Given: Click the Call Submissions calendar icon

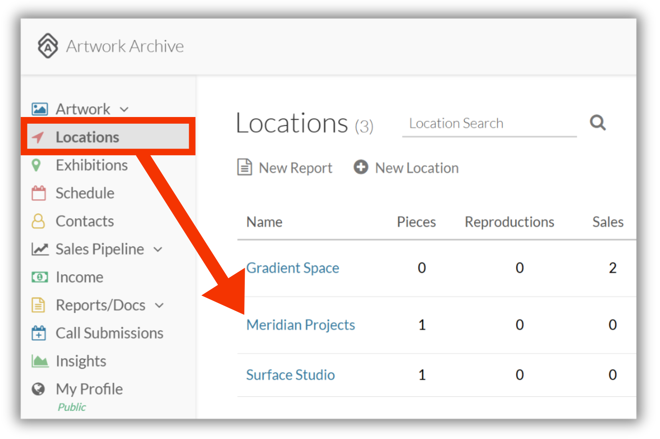Looking at the screenshot, I should 39,333.
